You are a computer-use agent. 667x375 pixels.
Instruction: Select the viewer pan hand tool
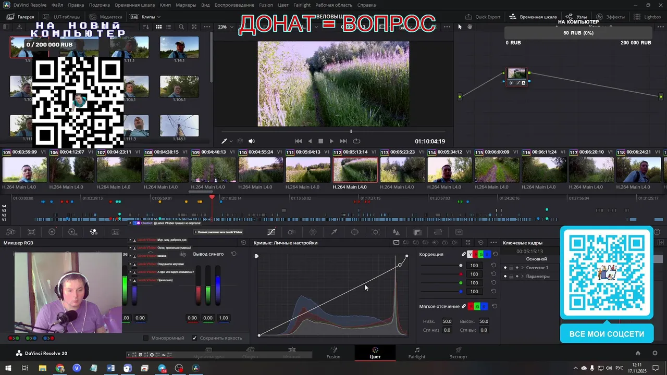(x=470, y=27)
